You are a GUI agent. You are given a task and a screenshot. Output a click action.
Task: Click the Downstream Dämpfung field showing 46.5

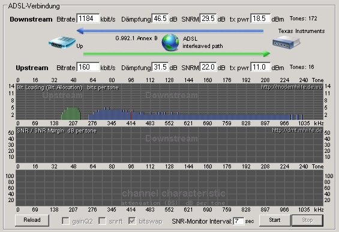point(160,19)
